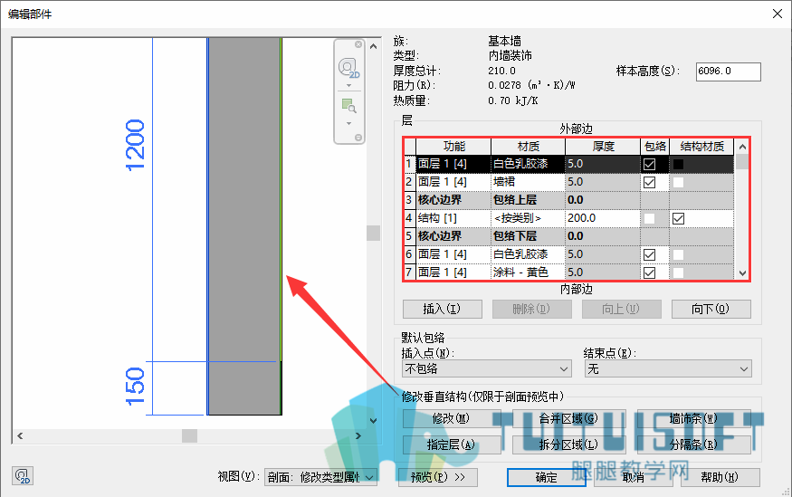The height and width of the screenshot is (497, 792).
Task: Toggle 结构材质 checkbox for row 1
Action: (678, 164)
